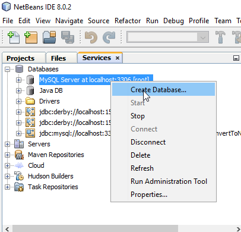Viewport: 241px width, 232px height.
Task: Open the File menu
Action: pos(8,21)
